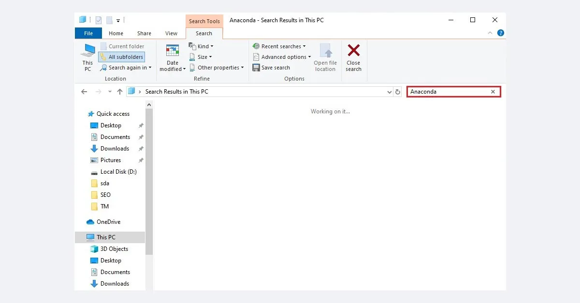Open the Kind dropdown
The image size is (580, 303).
(x=201, y=46)
